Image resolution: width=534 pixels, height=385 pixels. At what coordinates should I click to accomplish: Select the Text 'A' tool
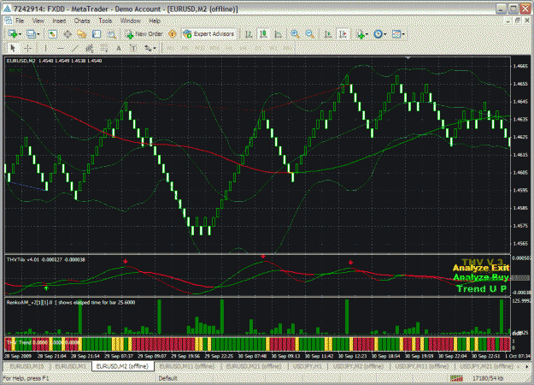pos(119,49)
